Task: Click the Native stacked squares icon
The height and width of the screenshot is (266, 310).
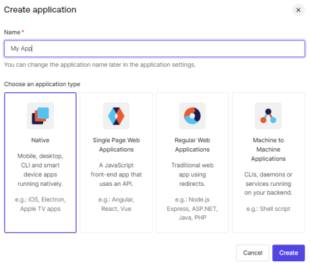Action: pyautogui.click(x=40, y=116)
